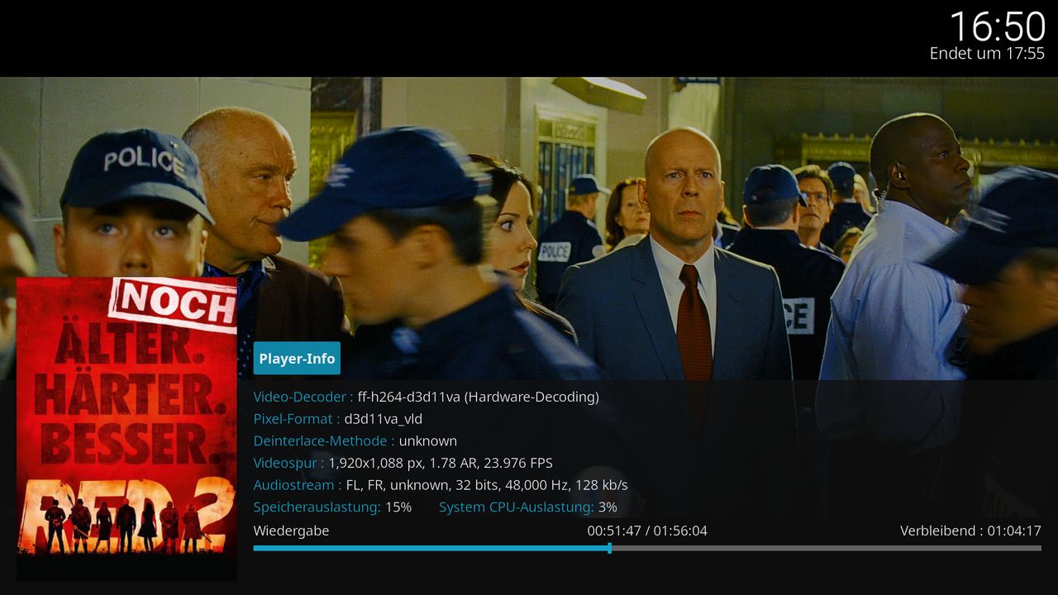Click the 'Endet um 17:55' end time text
This screenshot has height=595, width=1058.
[x=987, y=53]
